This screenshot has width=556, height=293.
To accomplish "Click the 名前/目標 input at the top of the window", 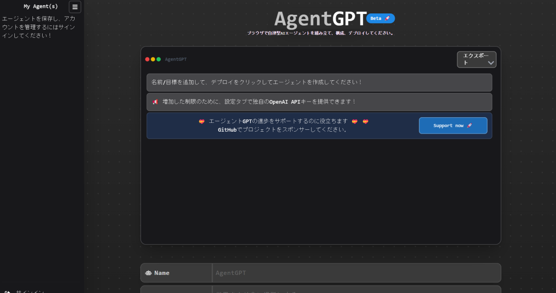I will (320, 82).
